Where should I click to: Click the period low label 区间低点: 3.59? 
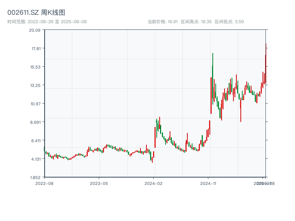229,22
